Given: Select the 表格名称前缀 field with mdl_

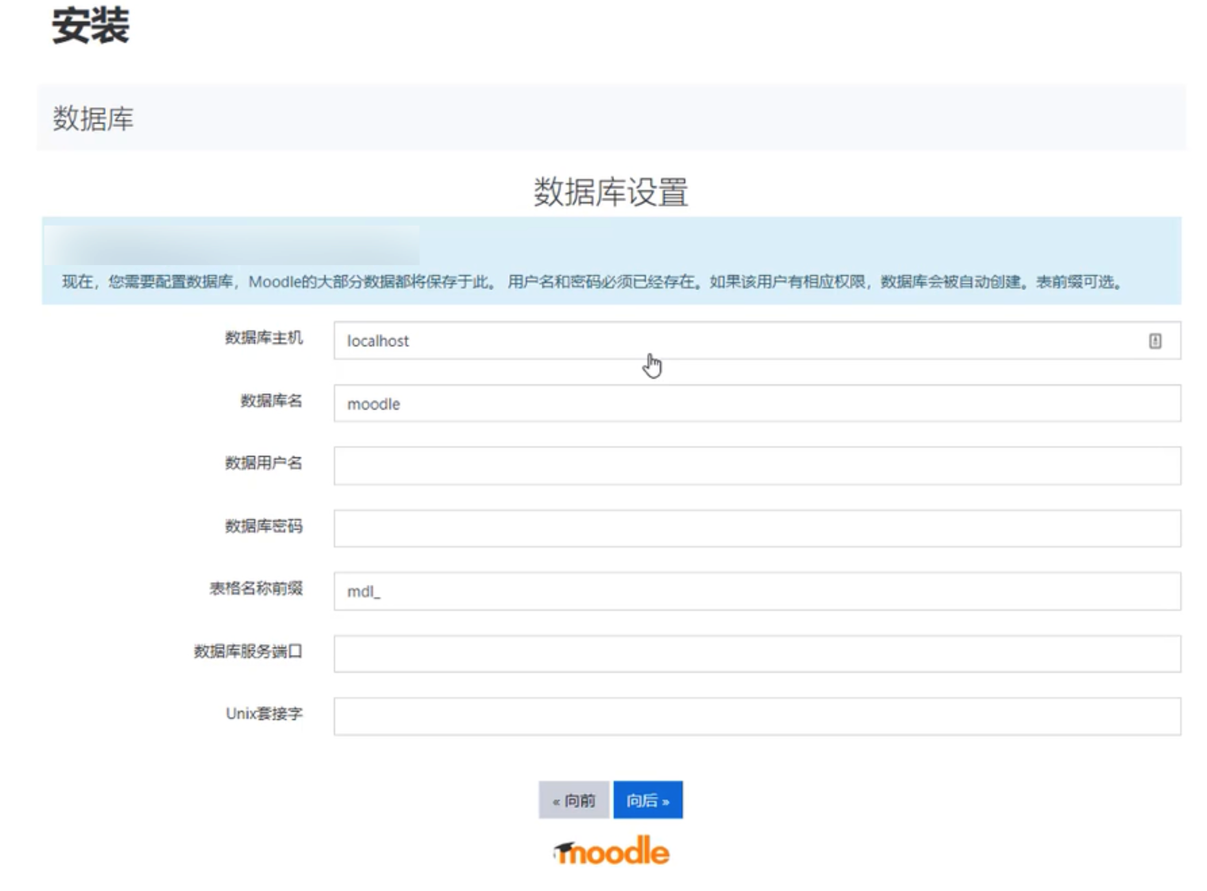Looking at the screenshot, I should coord(757,591).
